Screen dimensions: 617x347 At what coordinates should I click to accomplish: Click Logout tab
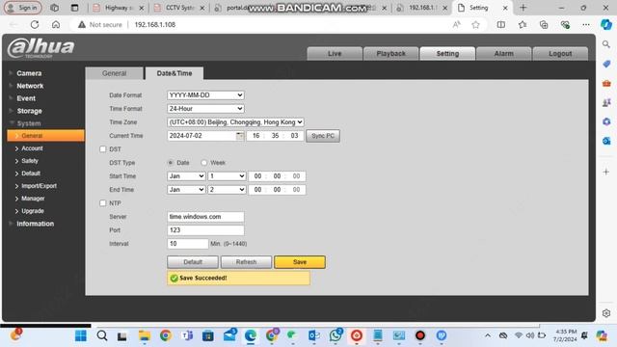[560, 54]
